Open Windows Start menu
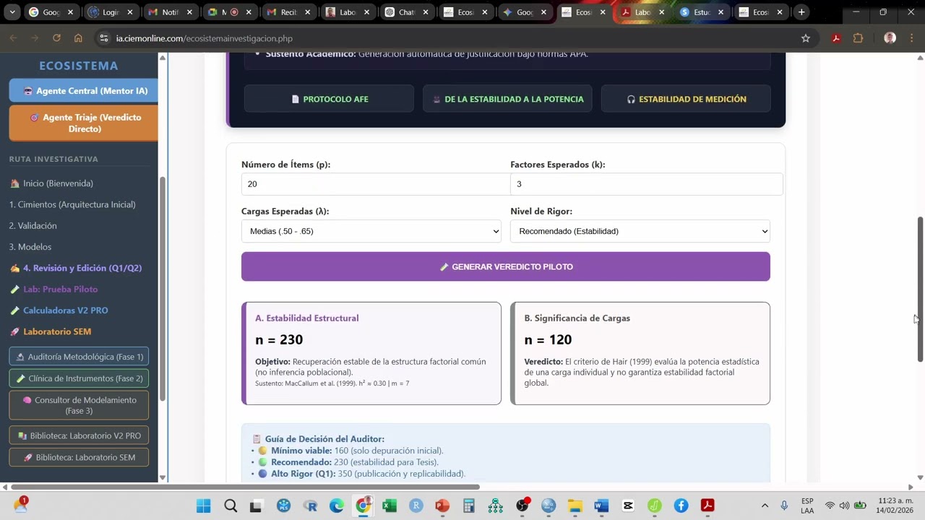925x520 pixels. point(204,506)
